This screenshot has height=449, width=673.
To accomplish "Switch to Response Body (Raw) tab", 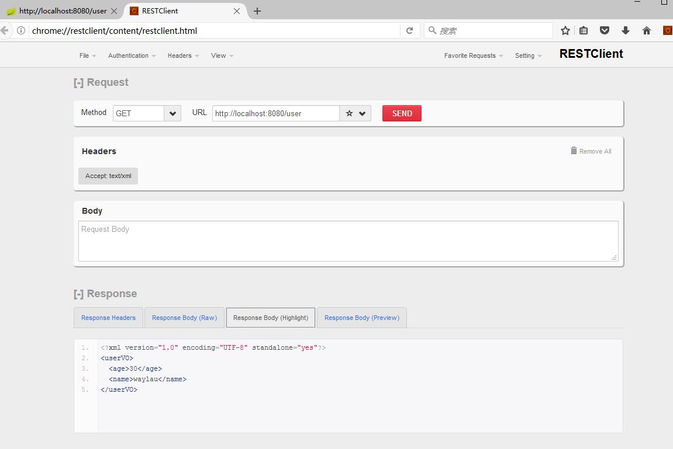I will (x=184, y=318).
